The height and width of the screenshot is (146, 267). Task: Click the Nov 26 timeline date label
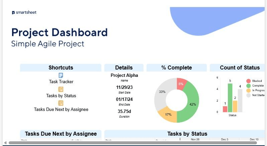pyautogui.click(x=195, y=139)
